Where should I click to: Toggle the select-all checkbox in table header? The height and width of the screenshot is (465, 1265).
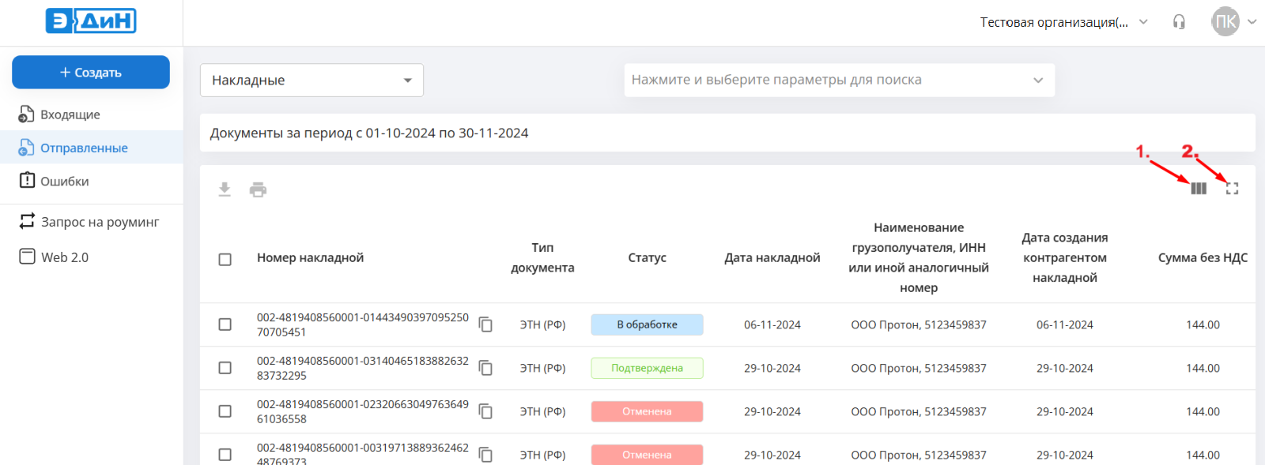pyautogui.click(x=225, y=259)
